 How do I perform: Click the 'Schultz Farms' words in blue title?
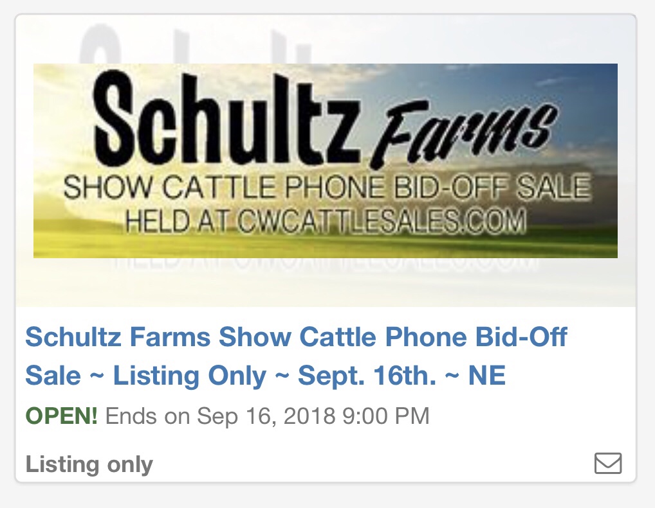point(118,337)
